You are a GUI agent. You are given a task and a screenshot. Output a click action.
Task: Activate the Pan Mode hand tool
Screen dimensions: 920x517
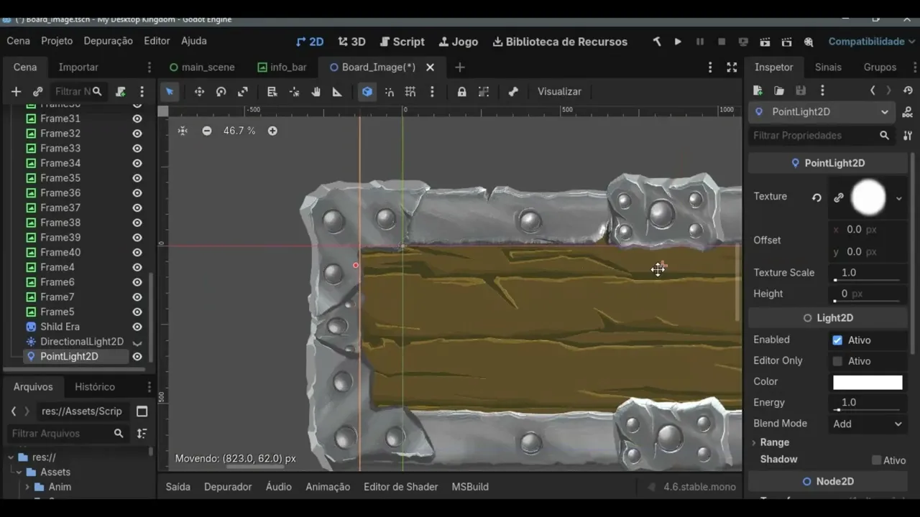pyautogui.click(x=316, y=92)
